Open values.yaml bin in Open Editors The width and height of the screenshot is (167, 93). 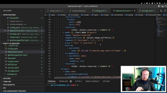click(x=22, y=21)
